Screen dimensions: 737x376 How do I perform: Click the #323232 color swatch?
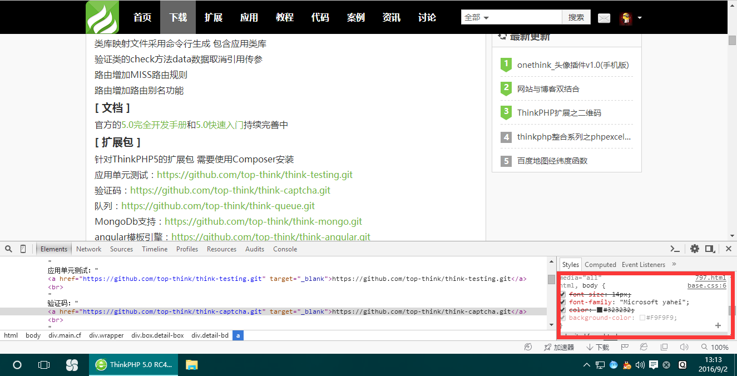[x=600, y=310]
